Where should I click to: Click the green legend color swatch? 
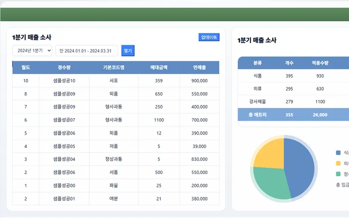coord(338,174)
